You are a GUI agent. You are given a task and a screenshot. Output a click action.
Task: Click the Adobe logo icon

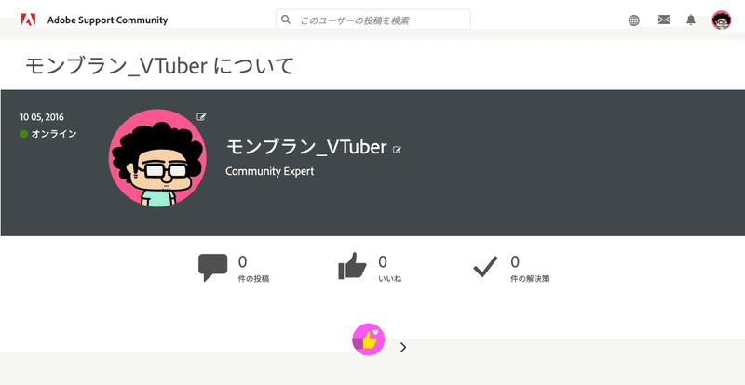pyautogui.click(x=29, y=20)
